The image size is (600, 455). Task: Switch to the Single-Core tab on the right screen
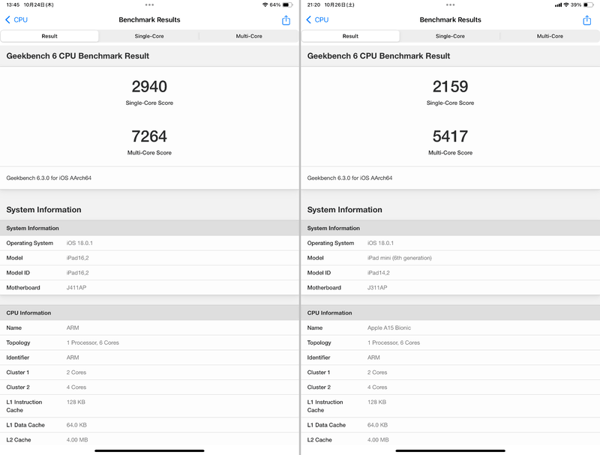pyautogui.click(x=451, y=35)
